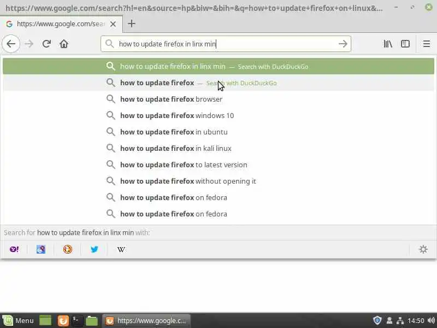This screenshot has height=328, width=437.
Task: Close the Google search tab
Action: tap(113, 24)
